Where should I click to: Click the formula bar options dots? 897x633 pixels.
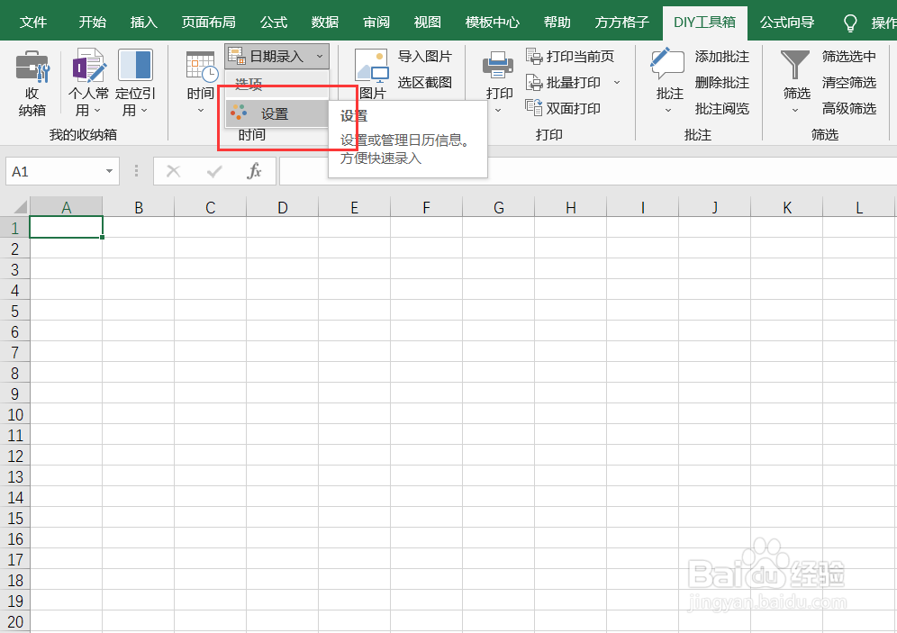point(136,171)
